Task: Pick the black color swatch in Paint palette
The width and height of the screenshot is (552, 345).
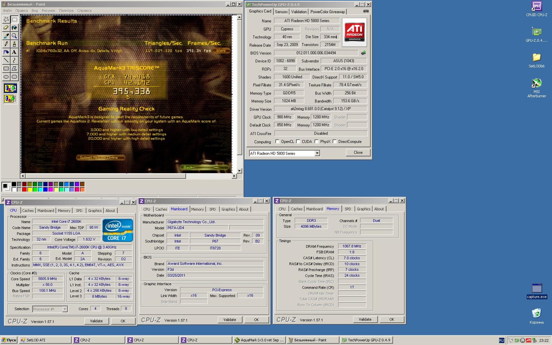Action: coord(14,184)
